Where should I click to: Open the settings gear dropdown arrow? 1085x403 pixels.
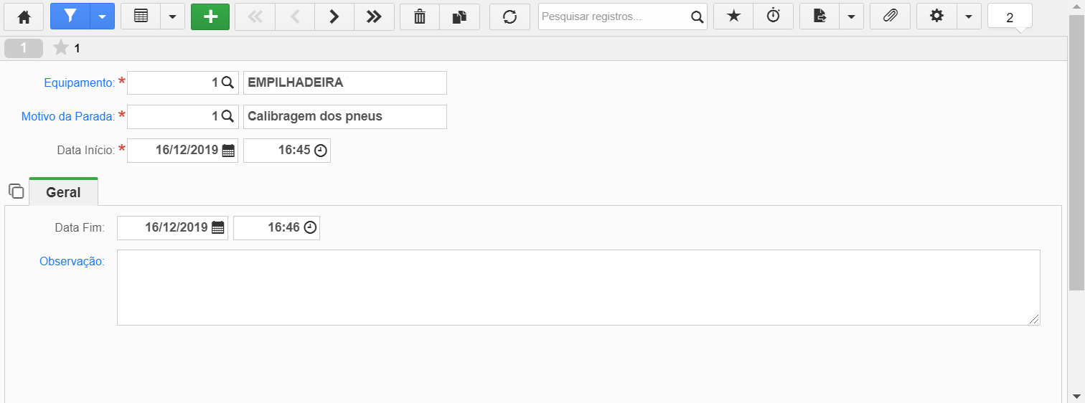968,16
